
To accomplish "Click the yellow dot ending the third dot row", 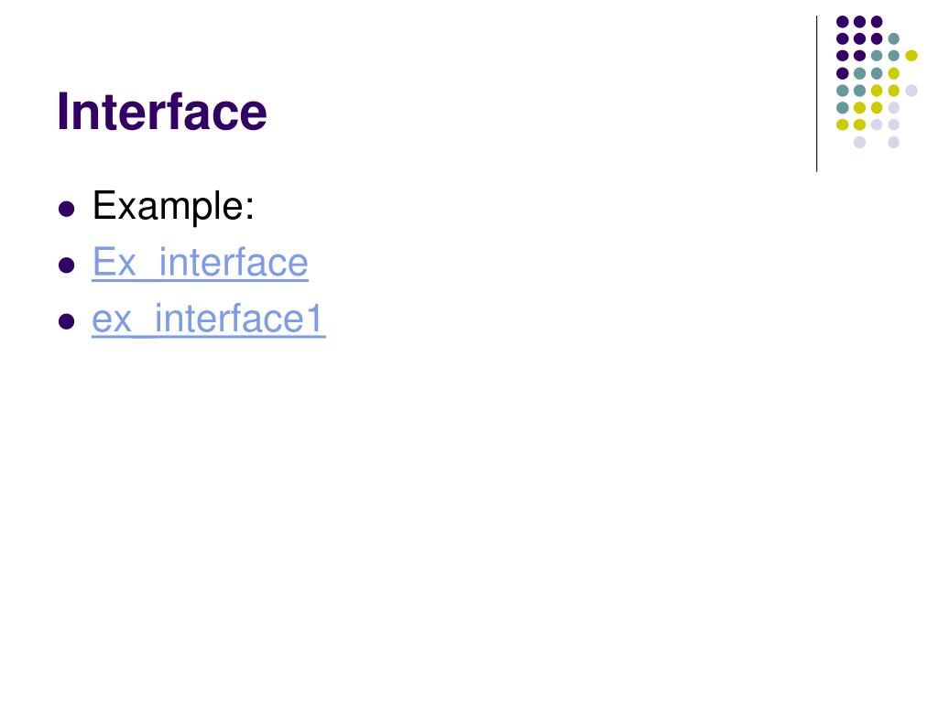I will (x=911, y=56).
